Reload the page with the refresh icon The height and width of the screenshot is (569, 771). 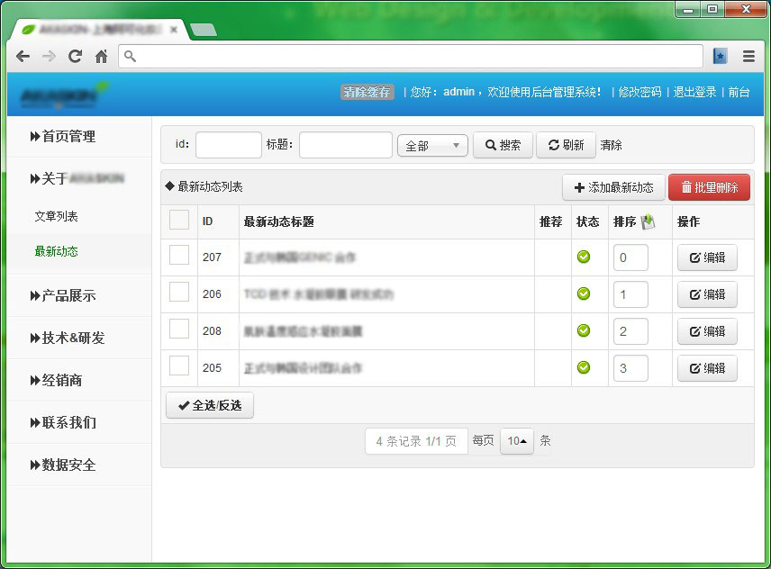(76, 57)
